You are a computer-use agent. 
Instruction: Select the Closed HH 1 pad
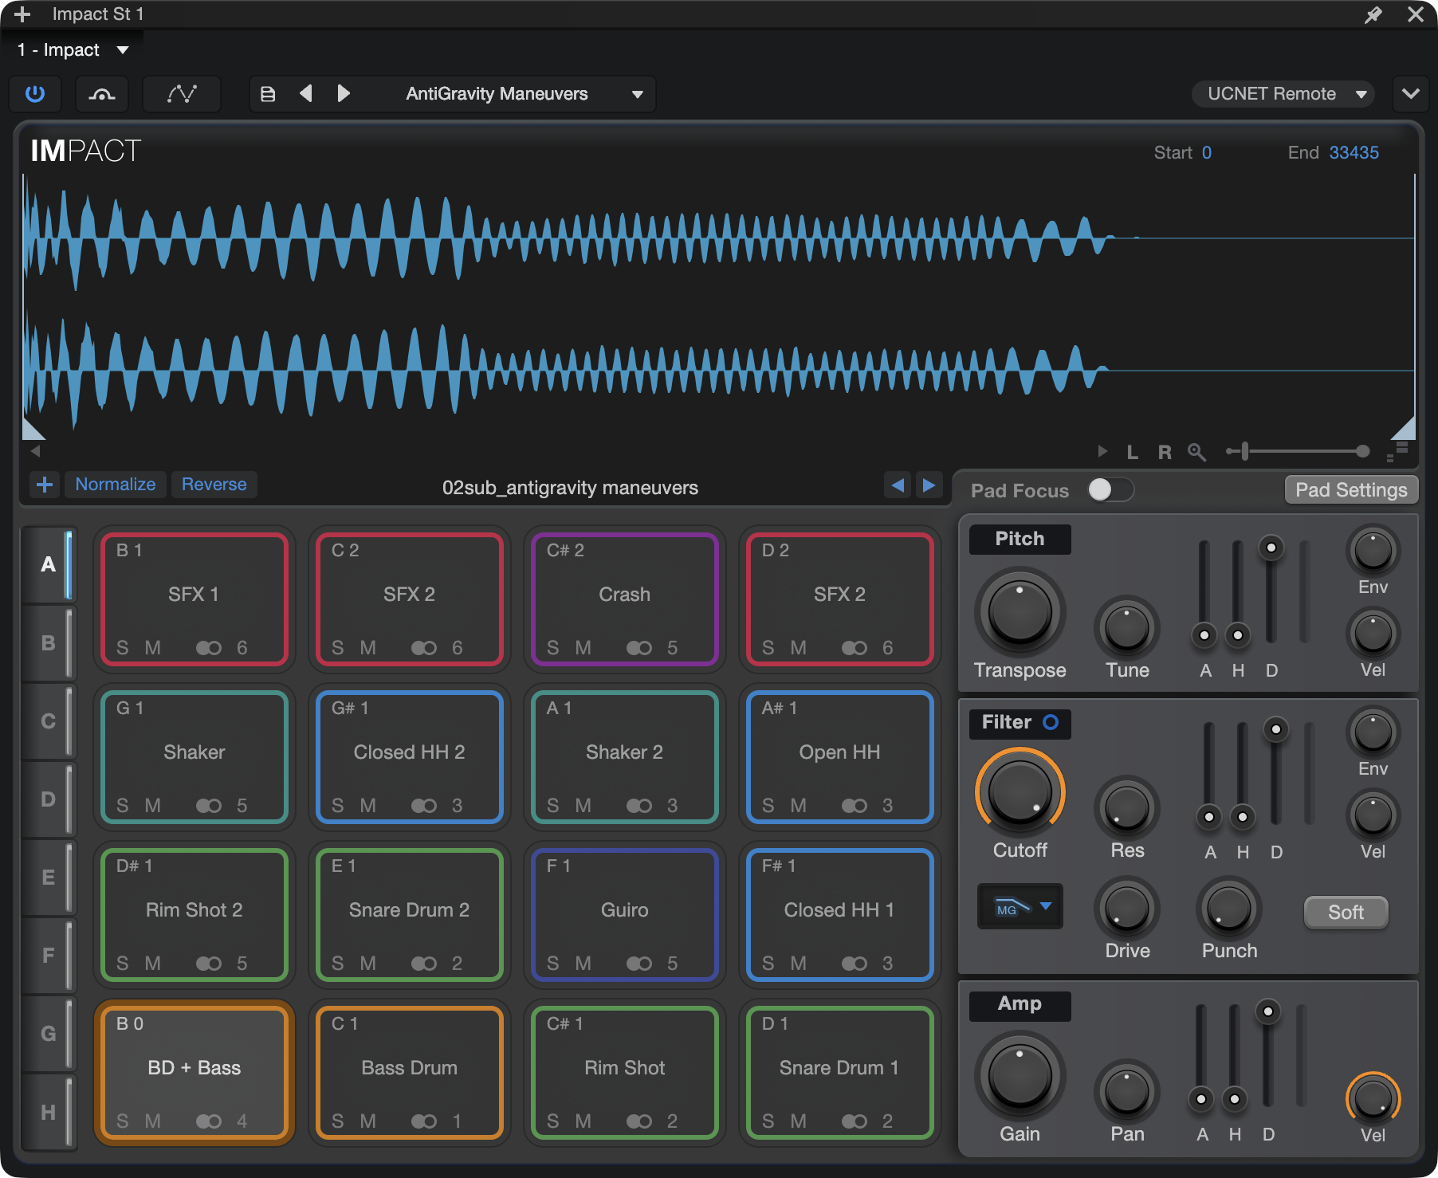(x=840, y=914)
